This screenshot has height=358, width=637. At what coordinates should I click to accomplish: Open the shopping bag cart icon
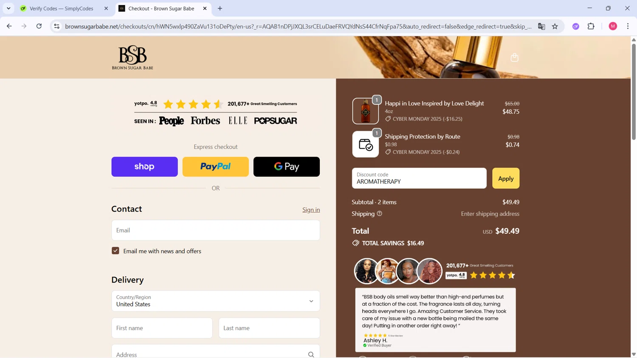pos(514,57)
